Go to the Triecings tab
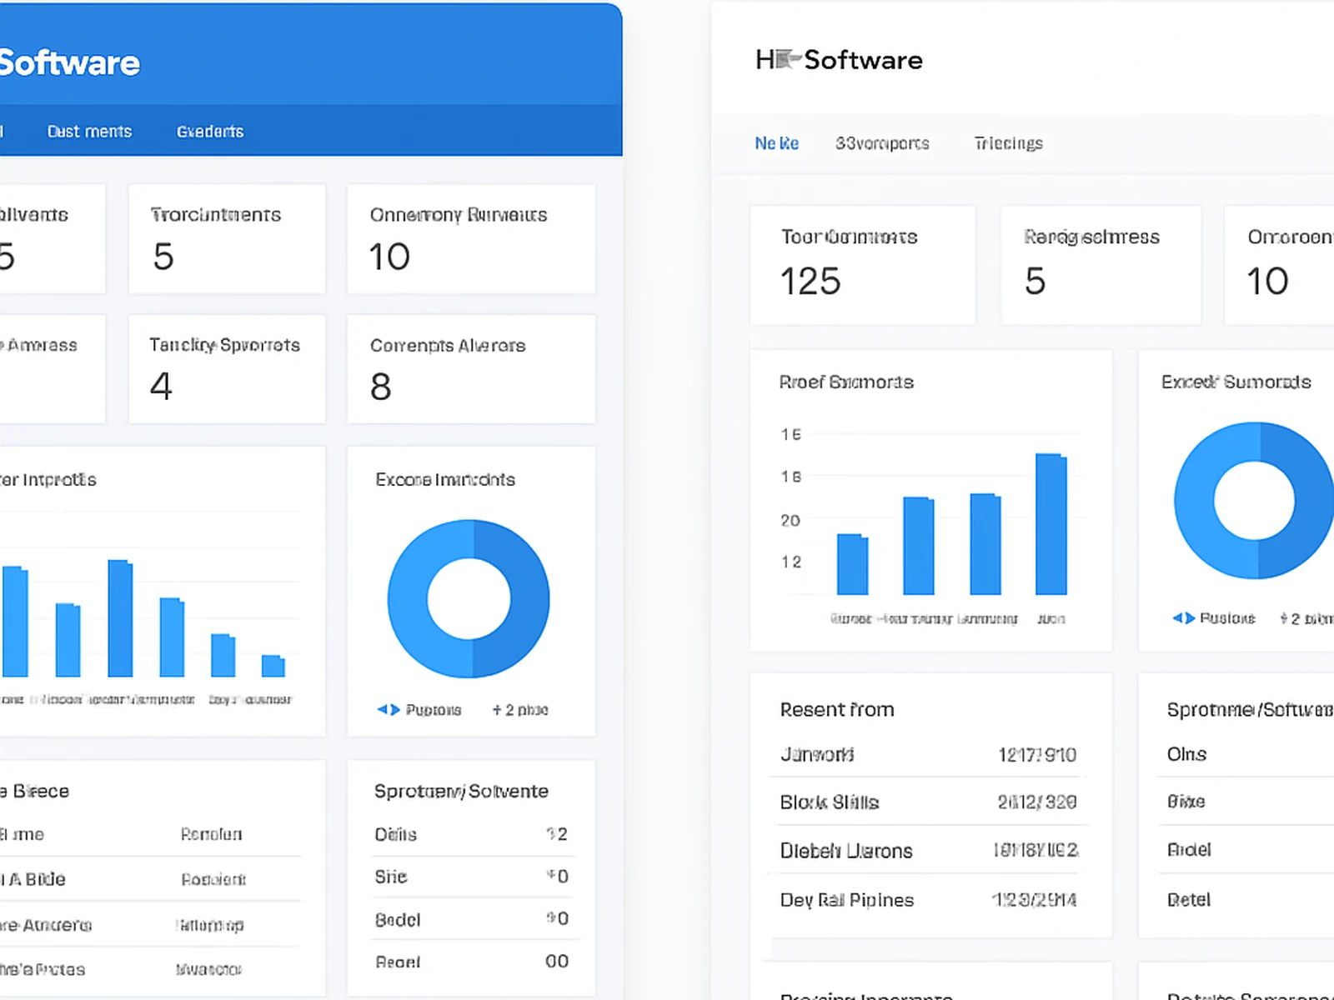1334x1000 pixels. [x=1008, y=143]
